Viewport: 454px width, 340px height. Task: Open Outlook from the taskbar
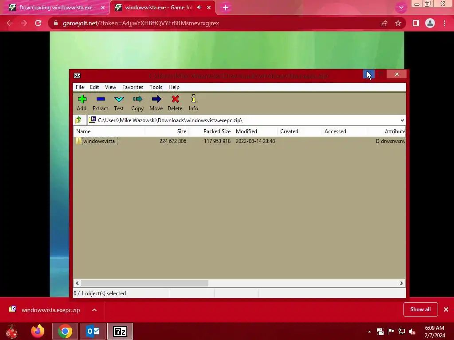93,331
